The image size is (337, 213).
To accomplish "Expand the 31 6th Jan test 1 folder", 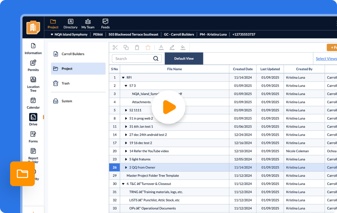I will click(x=126, y=127).
